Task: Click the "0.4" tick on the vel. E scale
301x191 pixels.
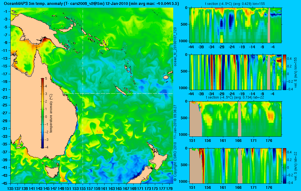Action: point(290,58)
